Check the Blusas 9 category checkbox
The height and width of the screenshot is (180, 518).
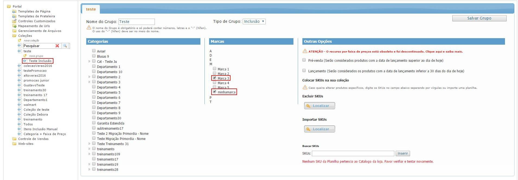tap(94, 56)
